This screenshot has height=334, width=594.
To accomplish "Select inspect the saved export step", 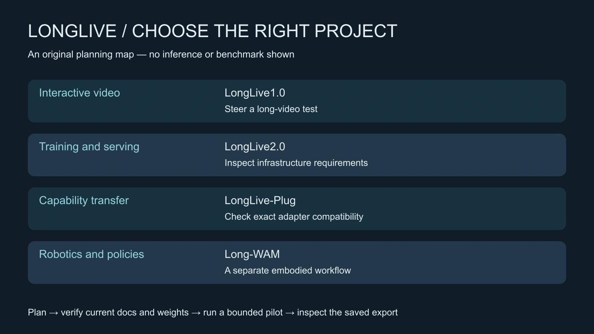I will 347,312.
